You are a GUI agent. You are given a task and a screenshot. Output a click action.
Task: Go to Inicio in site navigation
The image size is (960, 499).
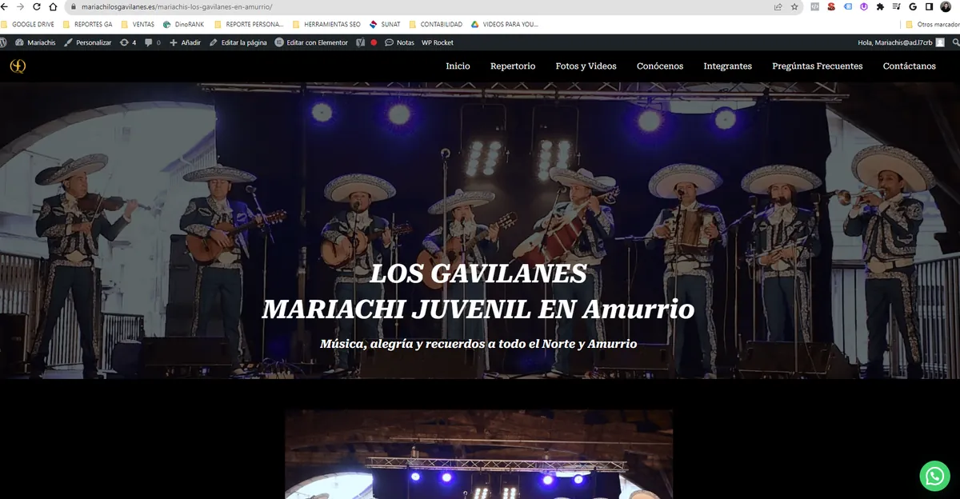pos(458,66)
